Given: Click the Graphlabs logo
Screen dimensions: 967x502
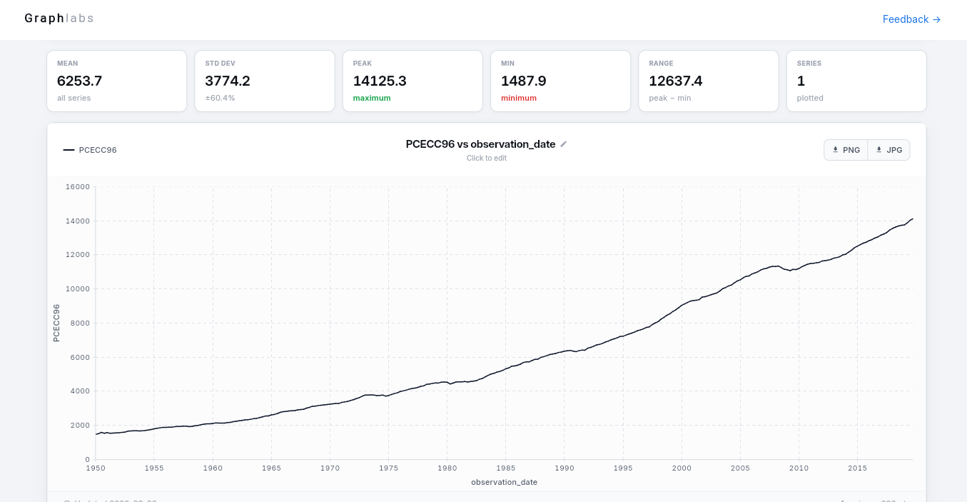Looking at the screenshot, I should [x=59, y=19].
